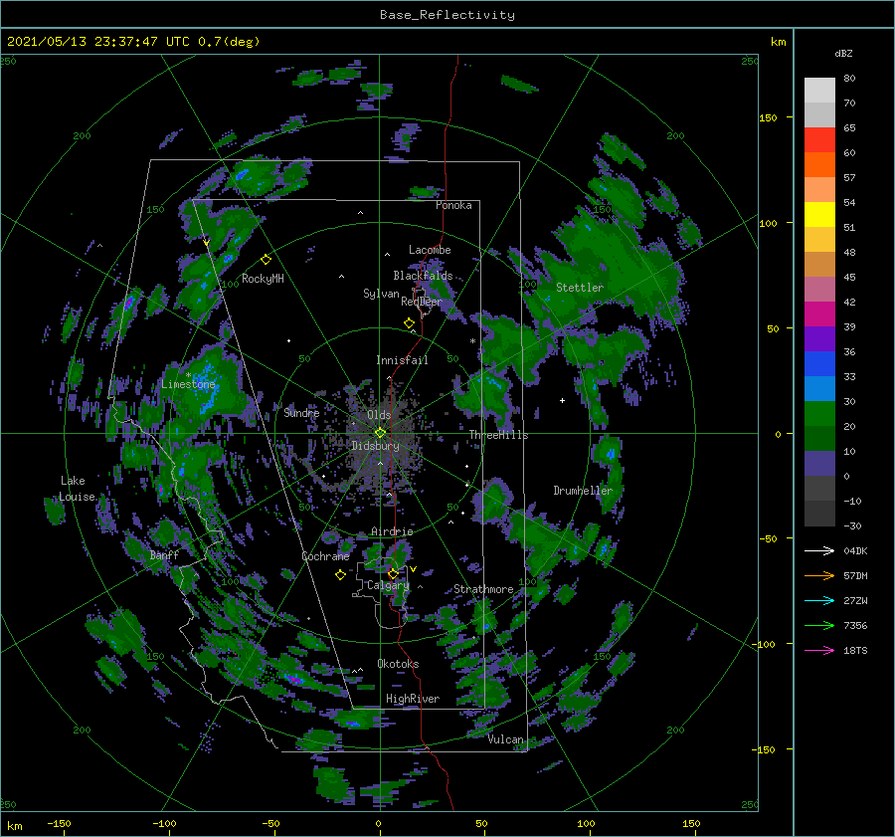
Task: Click the Innisfail city label
Action: tap(402, 360)
